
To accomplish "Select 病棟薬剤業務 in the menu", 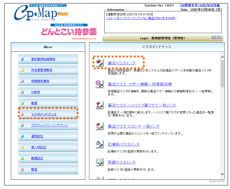I will pos(40,81).
